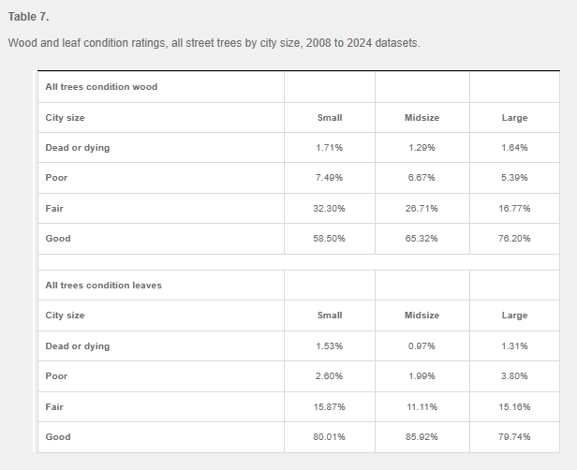Select the 26.71% midsize fair cell
The width and height of the screenshot is (577, 470).
tap(422, 209)
